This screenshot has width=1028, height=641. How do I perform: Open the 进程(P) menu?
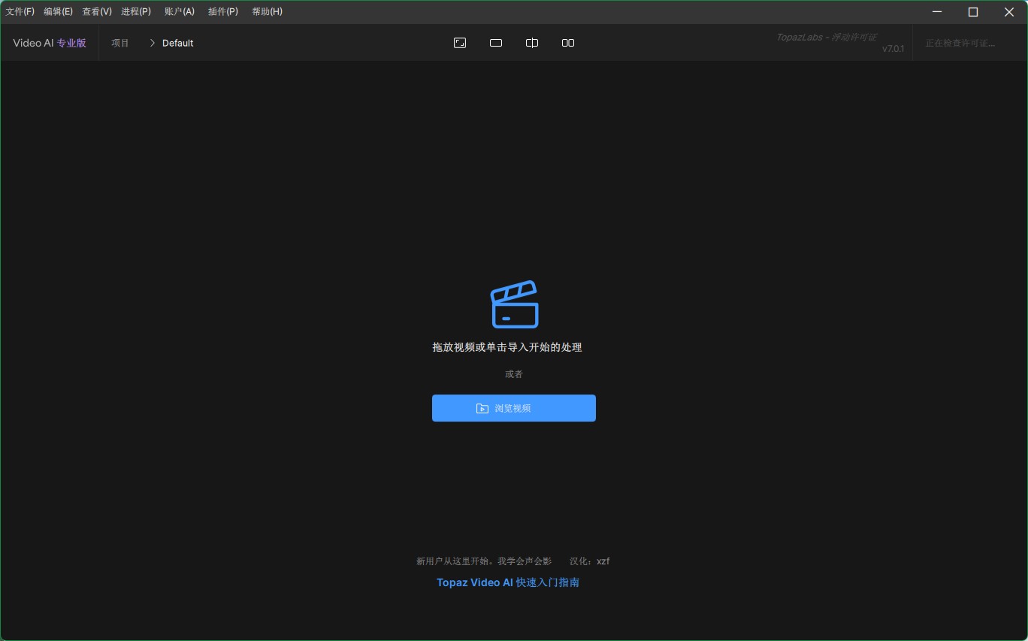pyautogui.click(x=136, y=11)
